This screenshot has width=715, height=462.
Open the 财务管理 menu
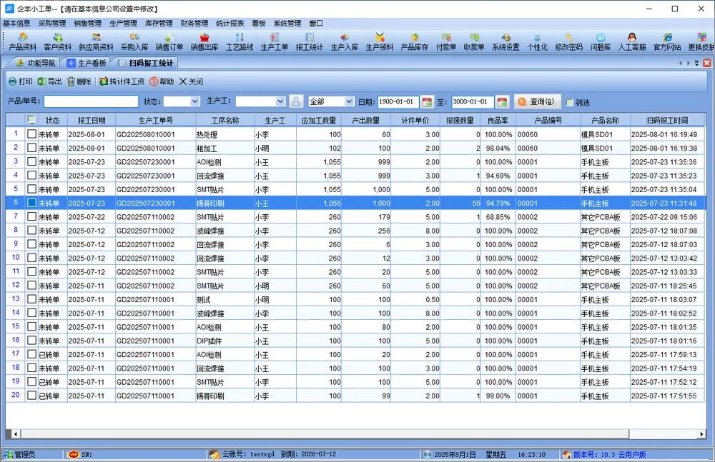tap(194, 24)
